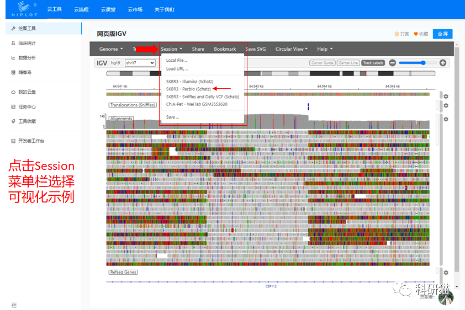
Task: Collapse sidebar using bottom-left menu icon
Action: 14,304
